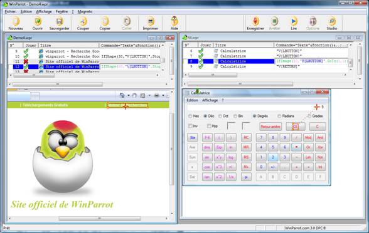Expand the browser print icon dropdown arrow
Image resolution: width=369 pixels, height=233 pixels.
pos(163,95)
